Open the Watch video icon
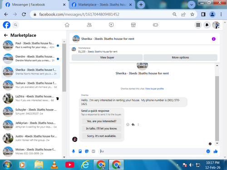 click(111, 25)
